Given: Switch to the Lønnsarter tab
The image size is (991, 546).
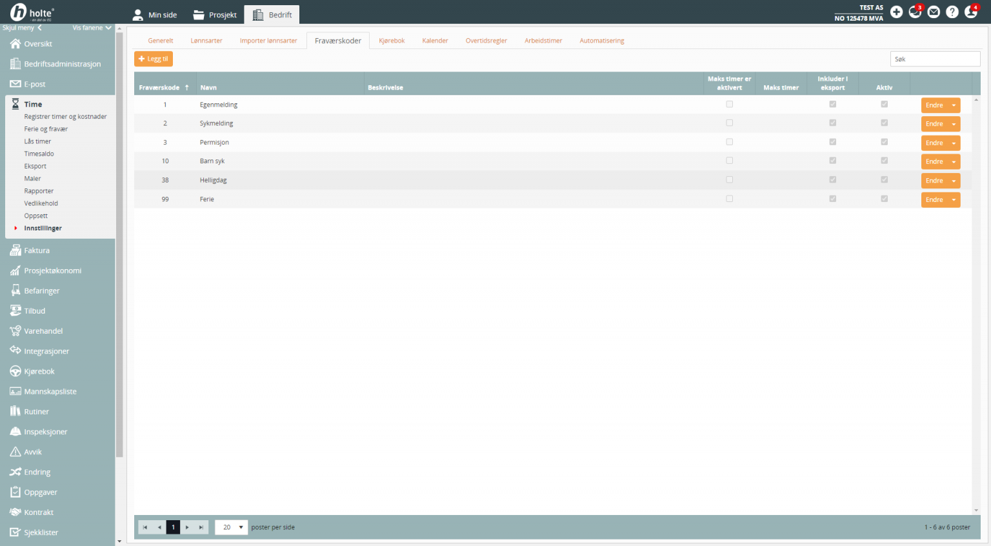Looking at the screenshot, I should (x=206, y=41).
